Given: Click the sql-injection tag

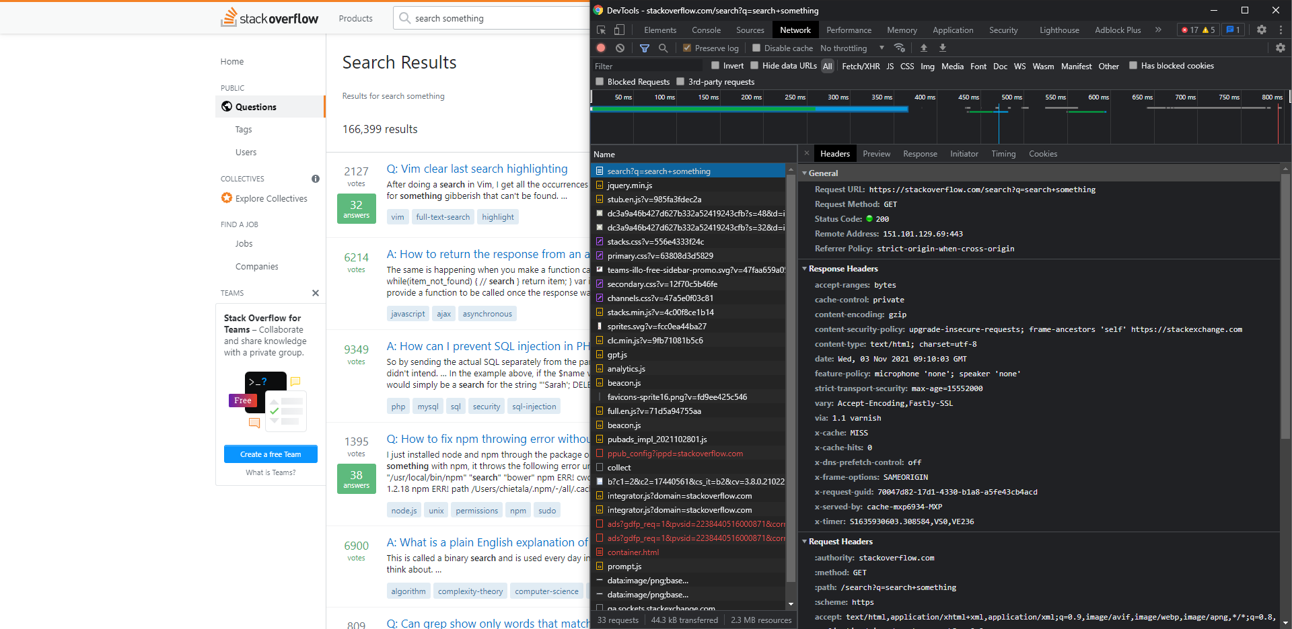Looking at the screenshot, I should (534, 407).
